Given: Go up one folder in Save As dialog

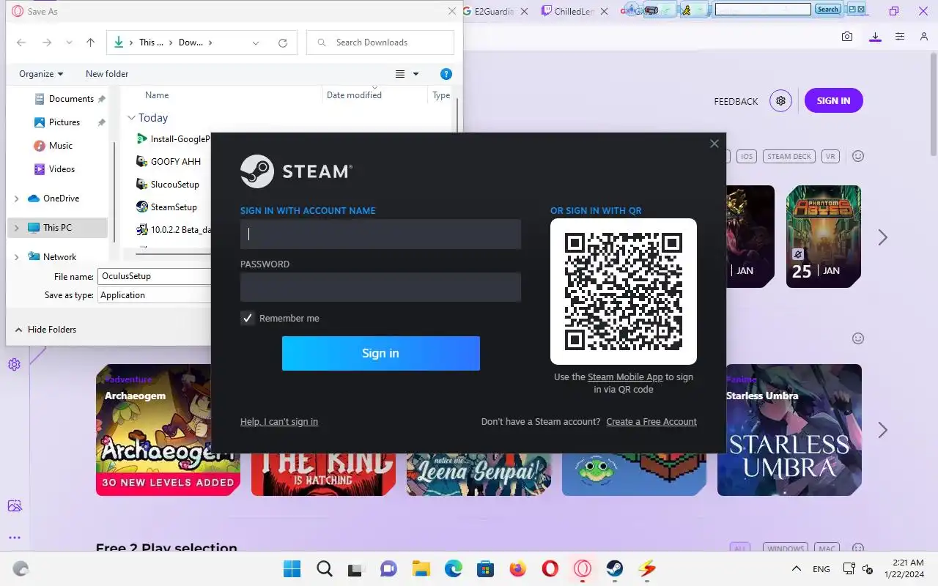Looking at the screenshot, I should (90, 42).
